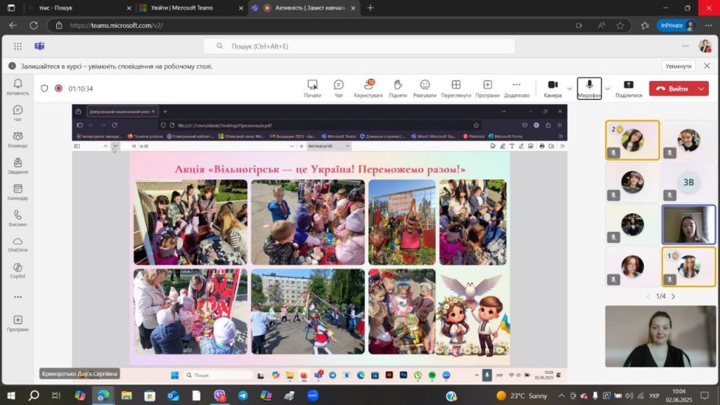
Task: Add this page to browser favorites
Action: tap(620, 26)
